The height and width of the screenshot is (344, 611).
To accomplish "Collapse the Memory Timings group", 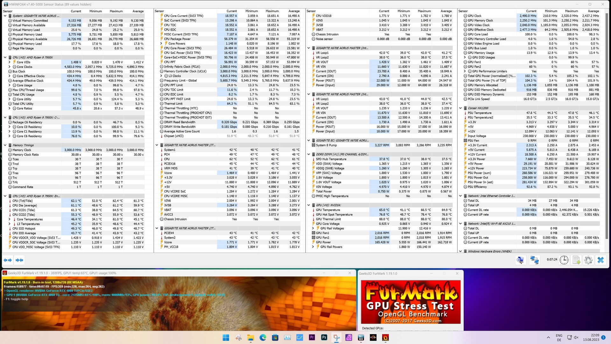I will pyautogui.click(x=5, y=145).
